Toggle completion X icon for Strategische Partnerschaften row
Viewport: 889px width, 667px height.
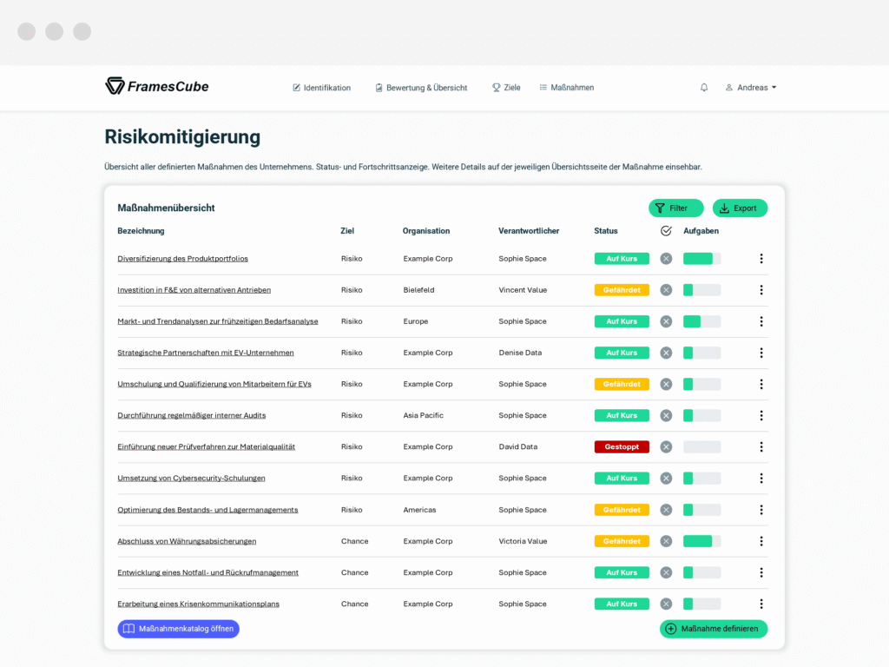click(x=666, y=353)
